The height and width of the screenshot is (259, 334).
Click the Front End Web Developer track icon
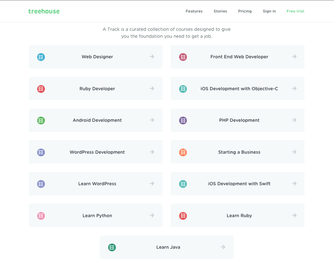[183, 57]
